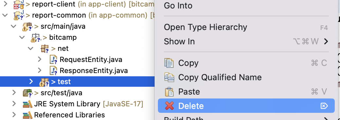The image size is (340, 120).
Task: Click the ResponseEntity.java file icon
Action: coord(53,70)
